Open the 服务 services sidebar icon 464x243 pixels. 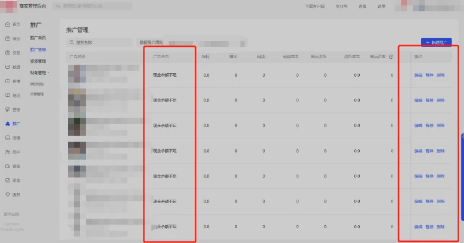pyautogui.click(x=8, y=194)
